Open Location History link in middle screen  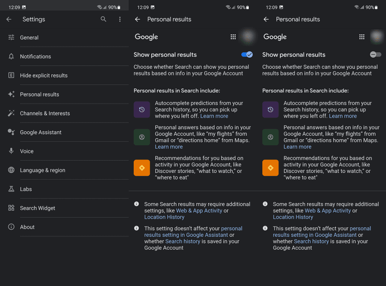[164, 217]
